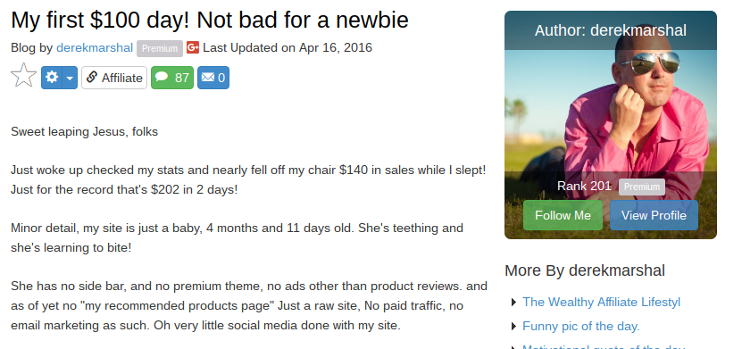Click the View Profile button

pos(654,215)
